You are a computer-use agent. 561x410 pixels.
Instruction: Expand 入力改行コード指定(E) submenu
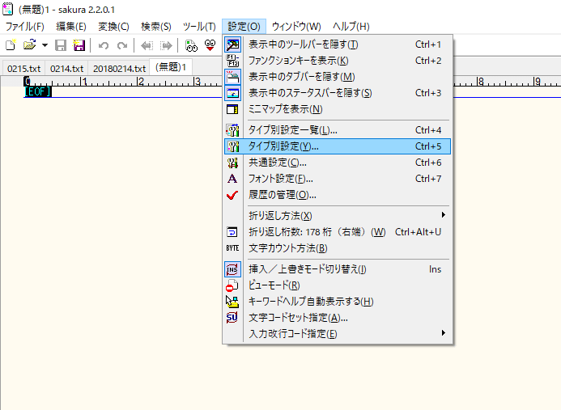point(338,333)
